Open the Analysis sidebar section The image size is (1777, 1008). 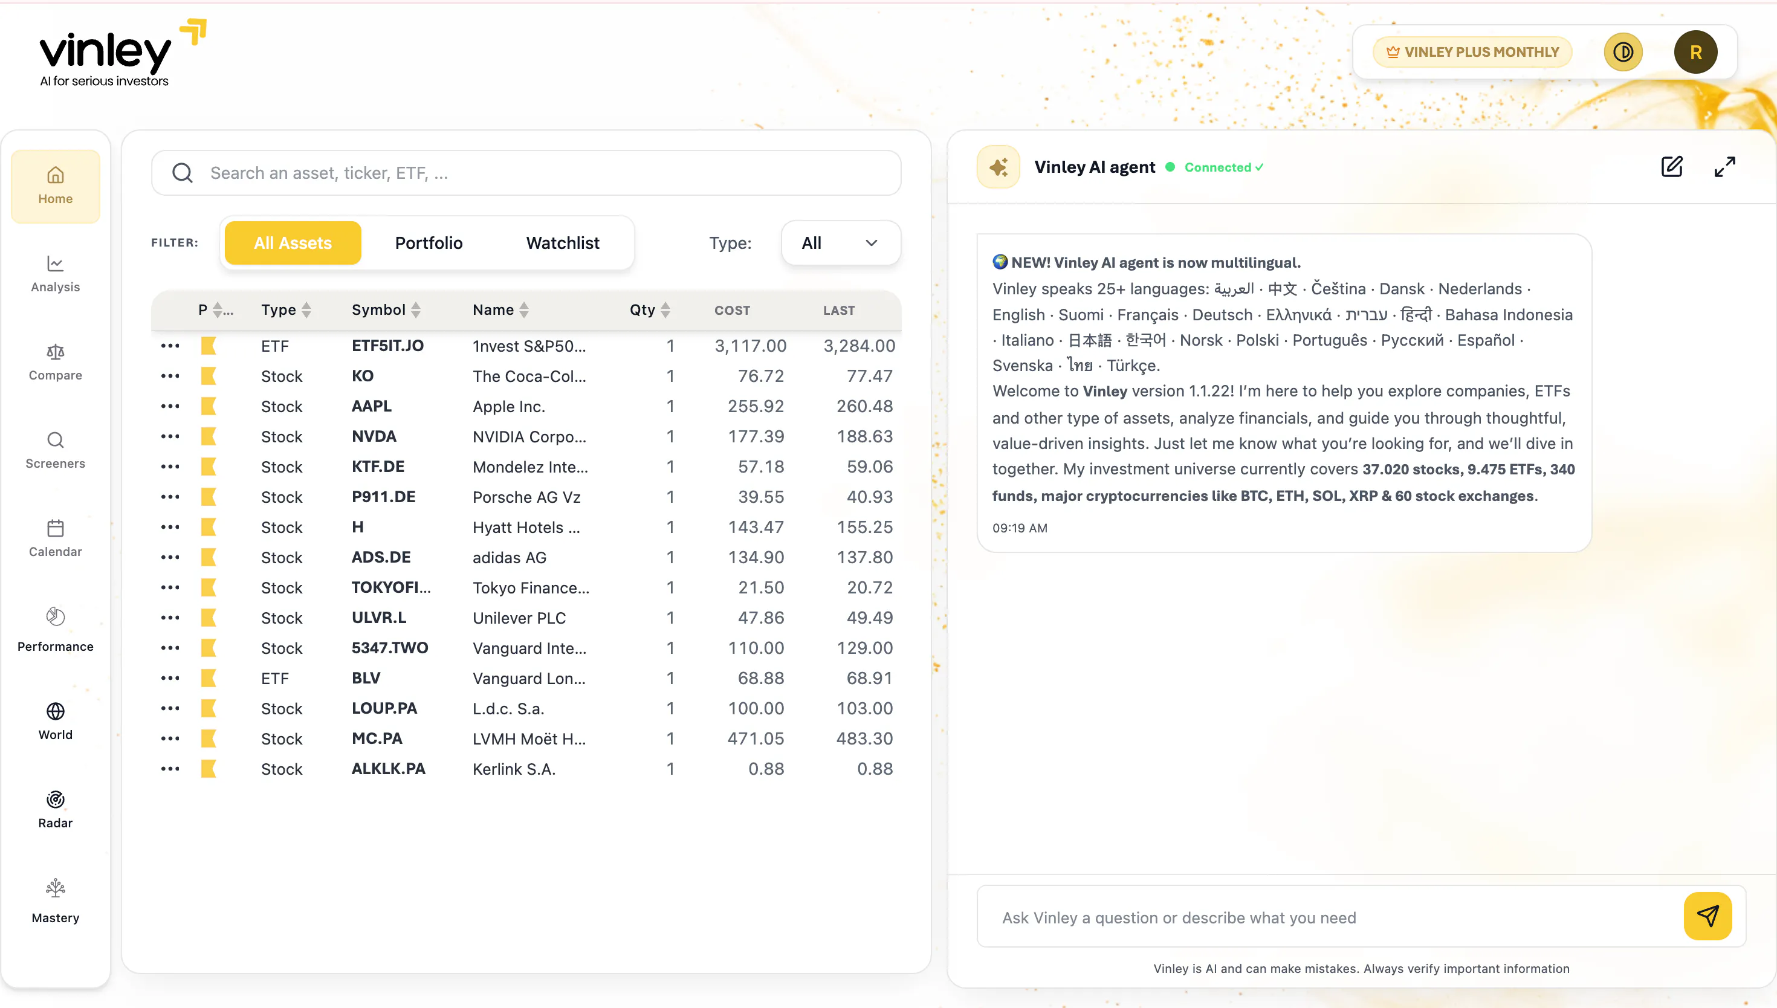56,274
